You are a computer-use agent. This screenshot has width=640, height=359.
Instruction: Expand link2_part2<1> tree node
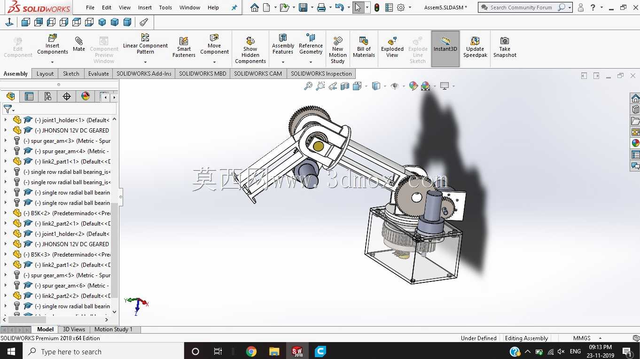6,223
